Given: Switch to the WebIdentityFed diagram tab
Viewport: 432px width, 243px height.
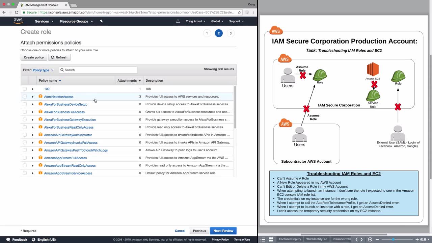Looking at the screenshot, I should coord(317,239).
